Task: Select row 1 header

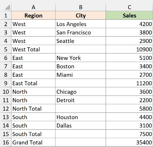Action: (x=6, y=15)
